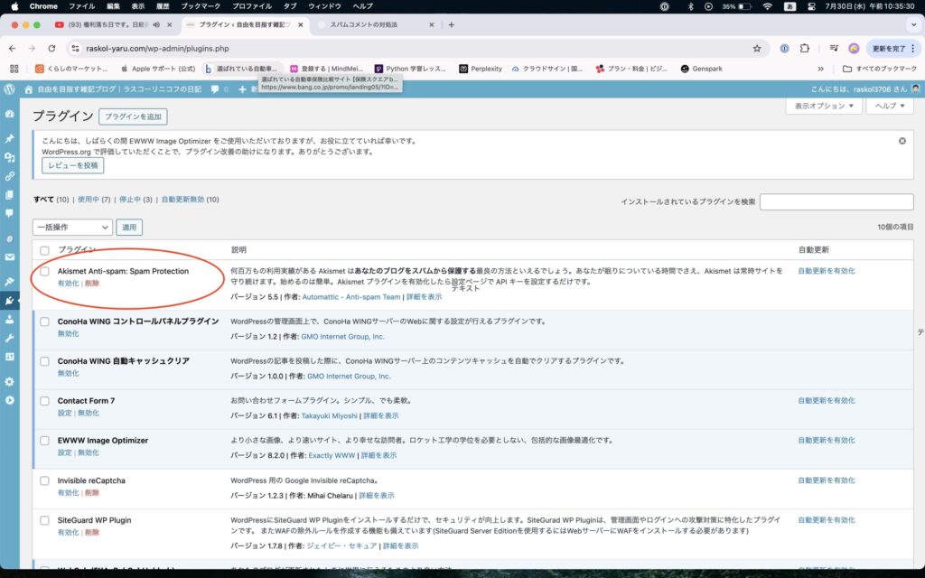Click the Chrome address bar URL
Screen dimensions: 925x578
(x=157, y=49)
